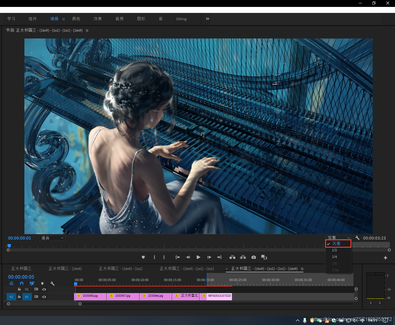Click the program monitor timecode 00:00:00:05

[x=20, y=238]
